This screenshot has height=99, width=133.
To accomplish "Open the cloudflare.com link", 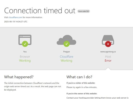I will tap(15, 17).
